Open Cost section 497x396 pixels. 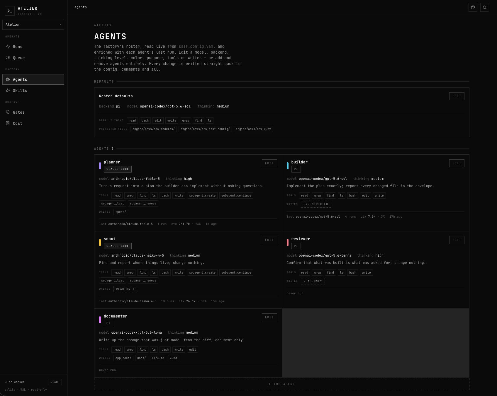(33, 123)
